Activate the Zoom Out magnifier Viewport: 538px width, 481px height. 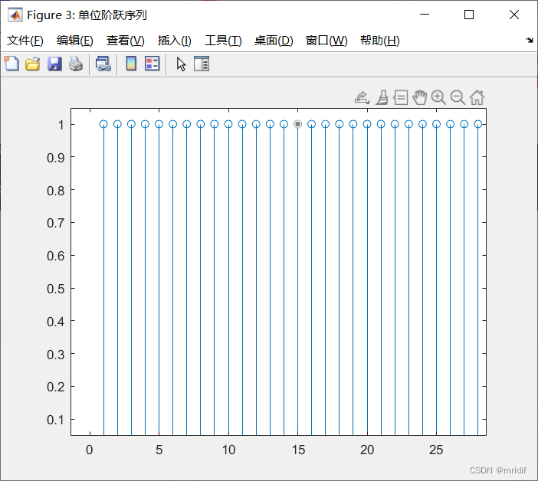point(458,98)
